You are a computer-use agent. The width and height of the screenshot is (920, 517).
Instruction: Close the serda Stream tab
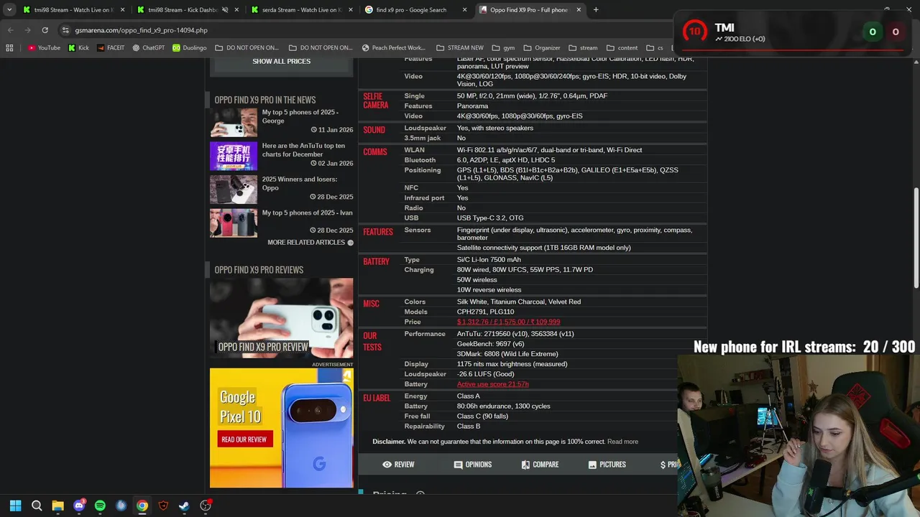tap(352, 10)
